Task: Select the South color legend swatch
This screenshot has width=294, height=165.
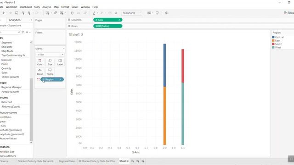Action: [x=273, y=44]
